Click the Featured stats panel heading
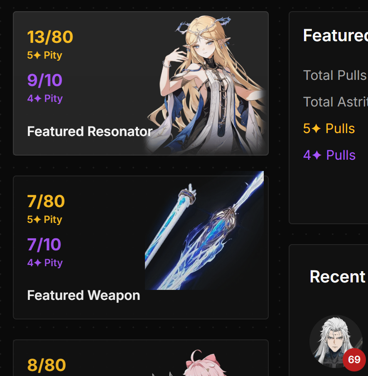368x376 pixels. [336, 35]
